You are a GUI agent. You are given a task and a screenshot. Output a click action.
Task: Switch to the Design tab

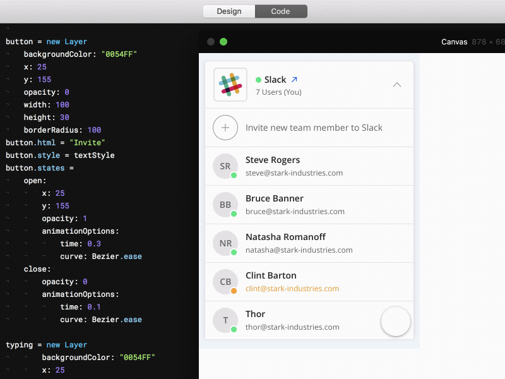pos(229,11)
